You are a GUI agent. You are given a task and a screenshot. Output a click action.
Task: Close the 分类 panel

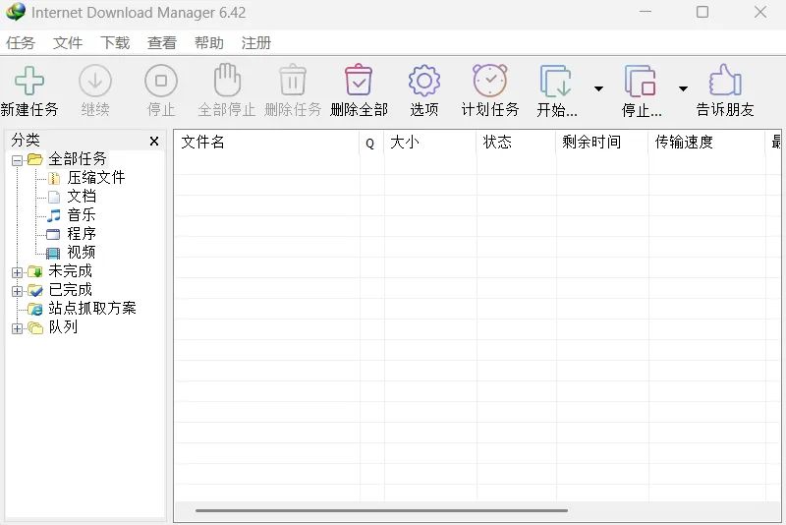pyautogui.click(x=154, y=142)
